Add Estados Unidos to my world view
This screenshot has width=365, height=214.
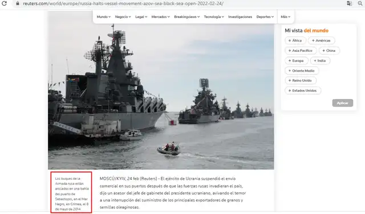click(x=303, y=90)
